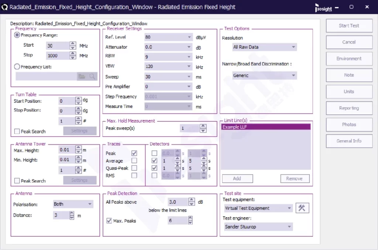
Task: Click the Turn Table Stop Position field
Action: pyautogui.click(x=67, y=111)
